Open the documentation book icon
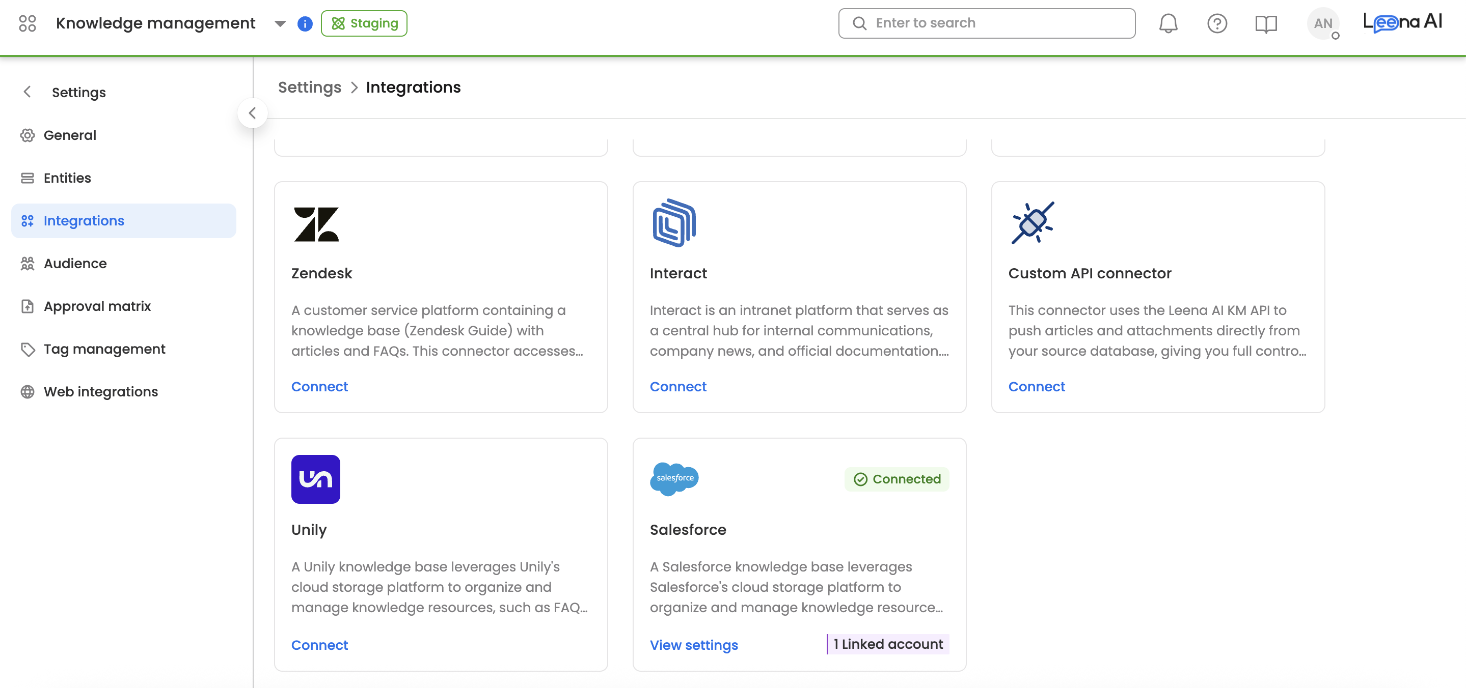This screenshot has height=688, width=1466. coord(1266,23)
